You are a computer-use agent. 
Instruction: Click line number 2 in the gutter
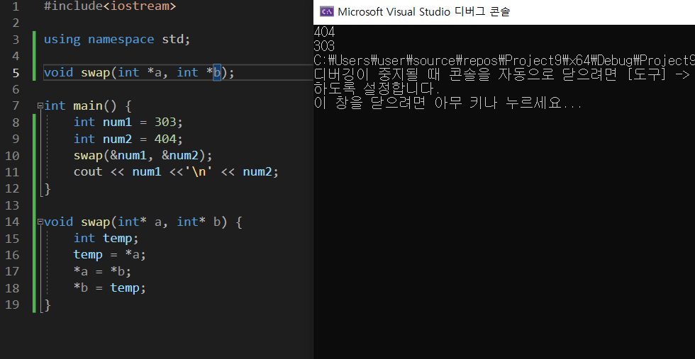[x=16, y=23]
